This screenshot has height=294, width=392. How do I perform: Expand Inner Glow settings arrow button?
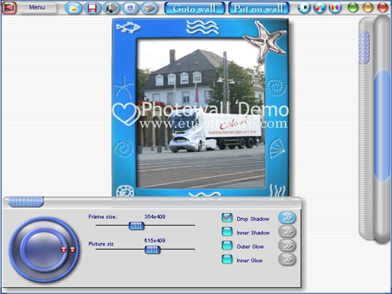coord(287,259)
